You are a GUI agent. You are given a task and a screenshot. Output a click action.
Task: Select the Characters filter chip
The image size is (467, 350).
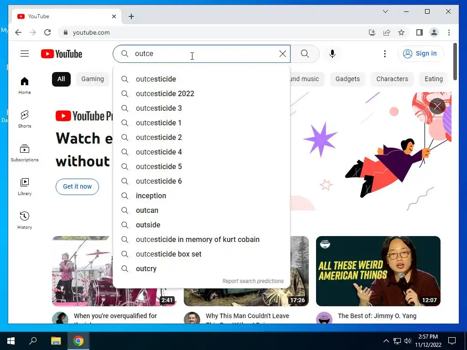pyautogui.click(x=392, y=79)
